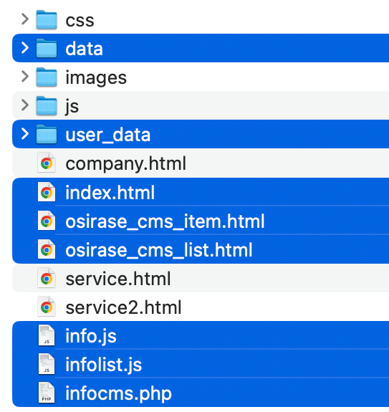Click the Chrome icon beside service2.html

pyautogui.click(x=47, y=307)
